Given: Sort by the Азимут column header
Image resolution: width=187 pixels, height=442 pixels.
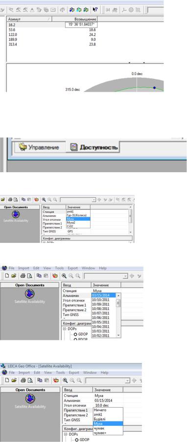Looking at the screenshot, I should coord(29,19).
